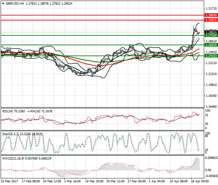Select the 1.26020 green support price label

coord(211,45)
